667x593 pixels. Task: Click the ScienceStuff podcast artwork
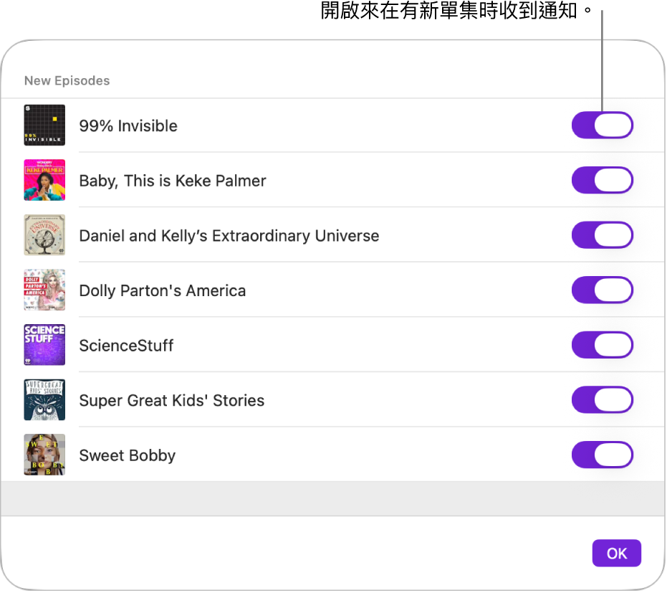tap(44, 345)
